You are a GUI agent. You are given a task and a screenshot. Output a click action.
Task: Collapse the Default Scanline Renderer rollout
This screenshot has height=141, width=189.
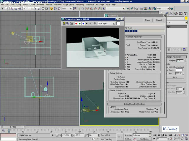click(x=134, y=104)
